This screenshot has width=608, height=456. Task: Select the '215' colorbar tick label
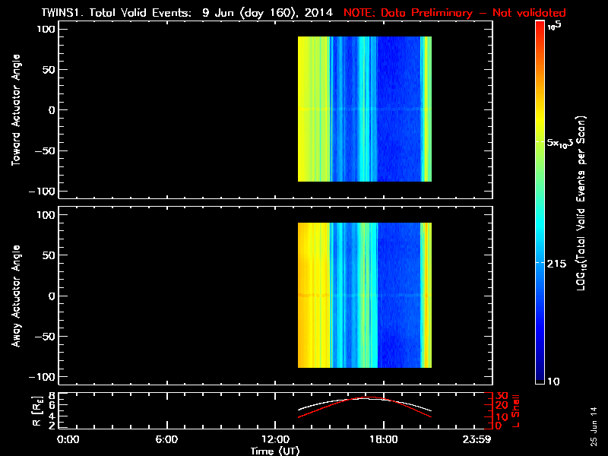pos(559,262)
